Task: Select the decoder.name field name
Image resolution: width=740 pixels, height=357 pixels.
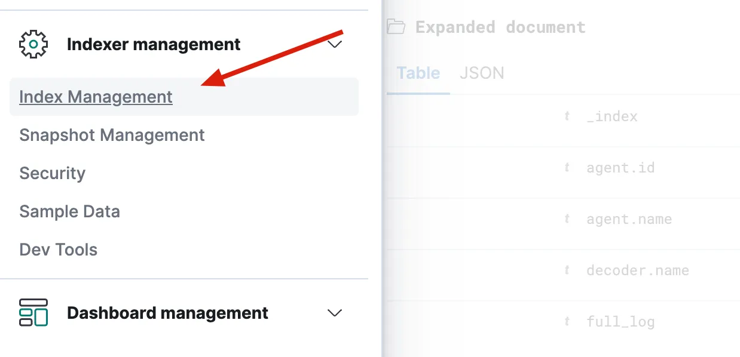Action: pyautogui.click(x=638, y=270)
